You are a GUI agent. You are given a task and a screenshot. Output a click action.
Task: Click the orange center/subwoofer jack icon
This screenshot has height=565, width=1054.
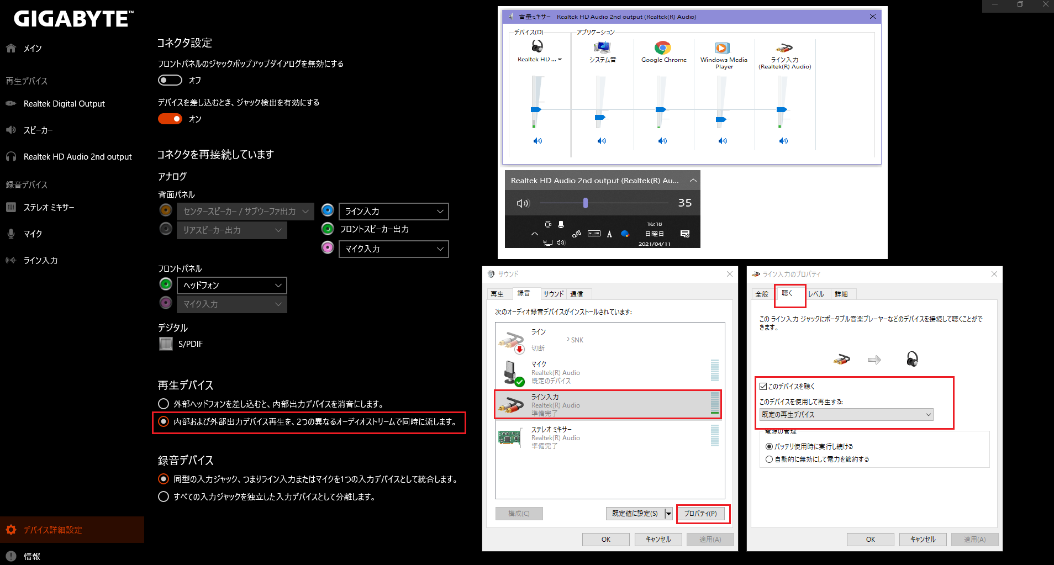[166, 210]
